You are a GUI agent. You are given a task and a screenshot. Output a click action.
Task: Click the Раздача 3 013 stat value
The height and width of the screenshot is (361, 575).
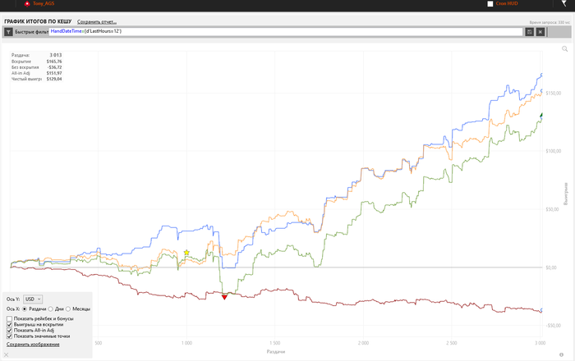tap(56, 55)
